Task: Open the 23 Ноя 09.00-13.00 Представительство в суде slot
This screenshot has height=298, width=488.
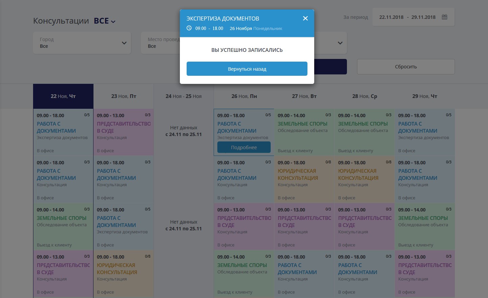Action: pos(124,132)
